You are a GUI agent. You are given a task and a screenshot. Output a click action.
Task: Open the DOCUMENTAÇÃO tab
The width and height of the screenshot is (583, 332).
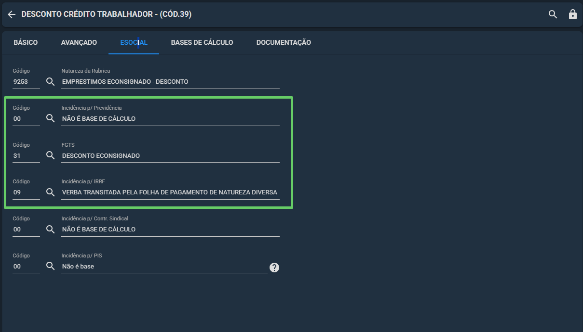[284, 42]
